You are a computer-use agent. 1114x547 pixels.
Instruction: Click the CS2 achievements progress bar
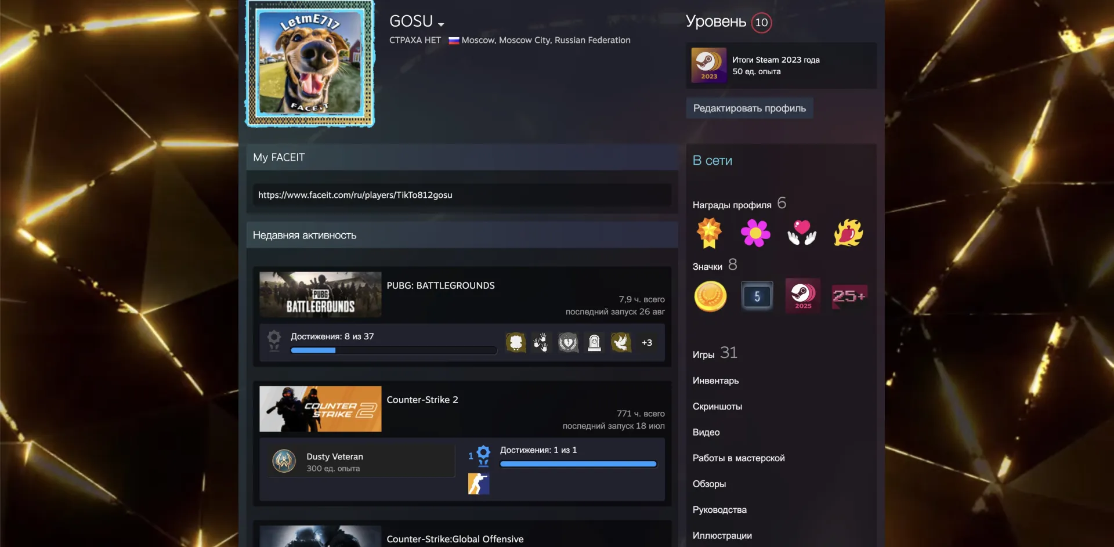click(578, 464)
